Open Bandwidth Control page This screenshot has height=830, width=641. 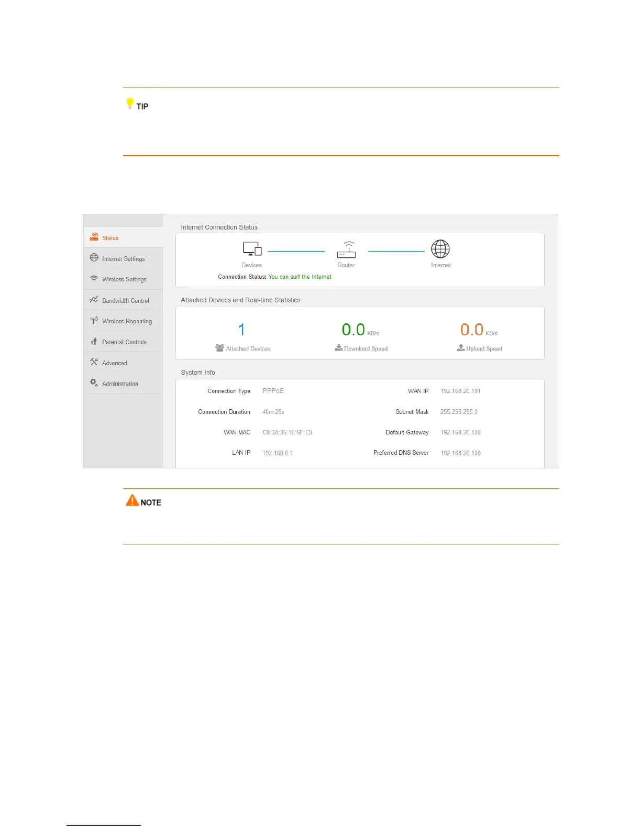(x=123, y=300)
